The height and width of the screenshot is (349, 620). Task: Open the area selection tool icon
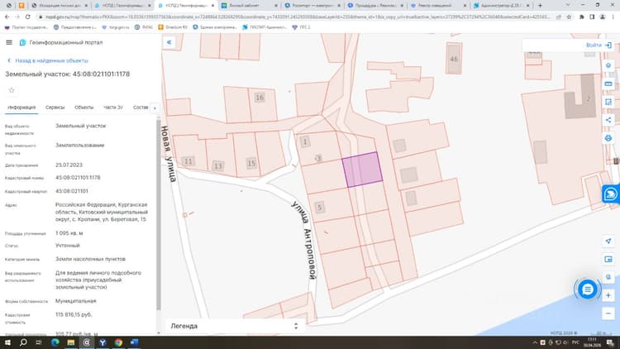[x=608, y=102]
